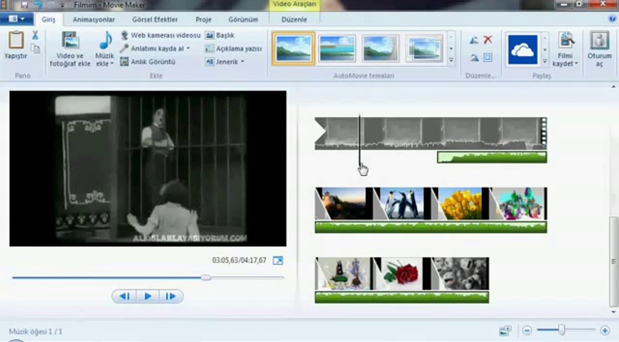Open the Müzik ekle note icon

[105, 40]
